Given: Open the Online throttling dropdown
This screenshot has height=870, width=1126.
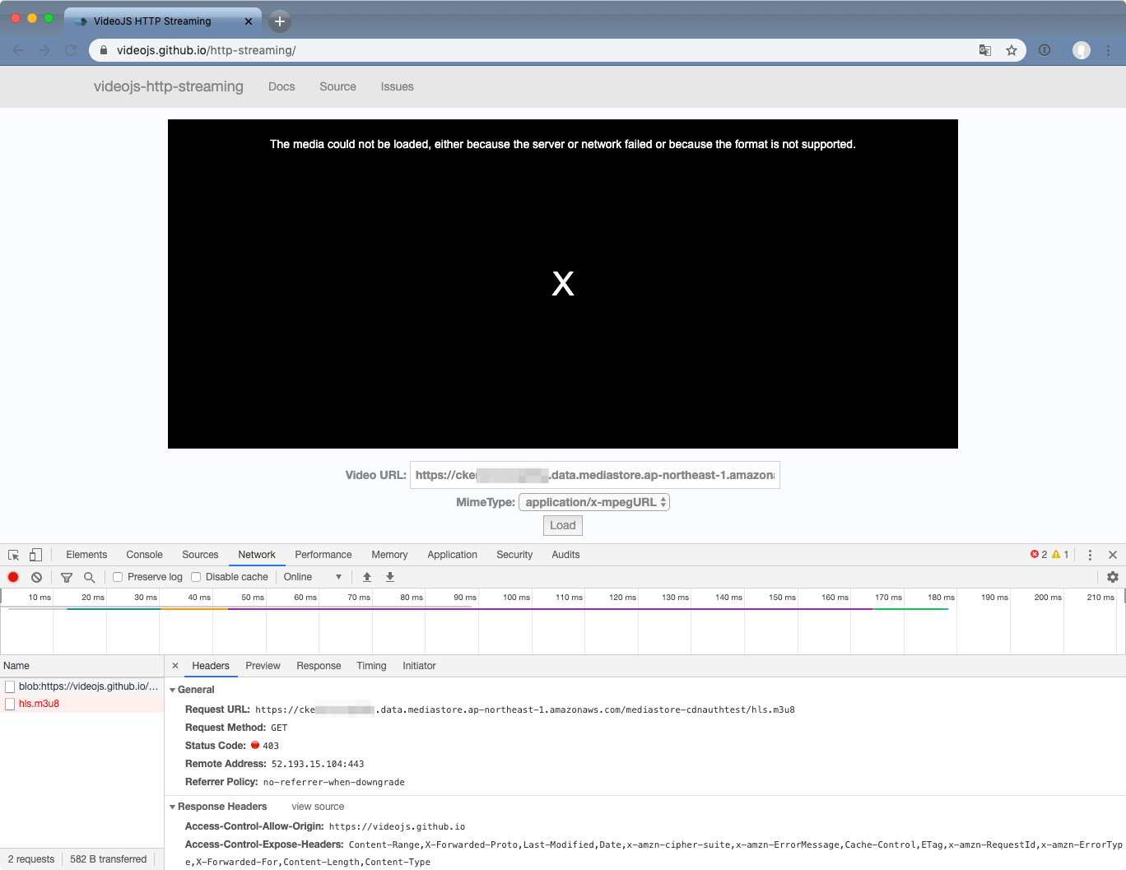Looking at the screenshot, I should coord(312,577).
